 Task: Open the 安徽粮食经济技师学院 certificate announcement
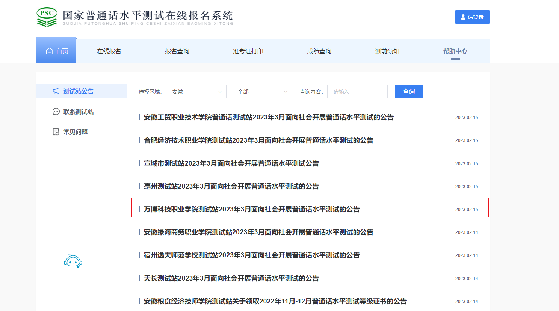(275, 301)
